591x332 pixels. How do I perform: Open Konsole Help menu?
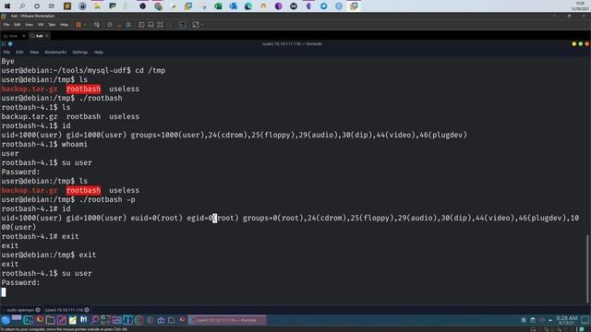tap(99, 53)
